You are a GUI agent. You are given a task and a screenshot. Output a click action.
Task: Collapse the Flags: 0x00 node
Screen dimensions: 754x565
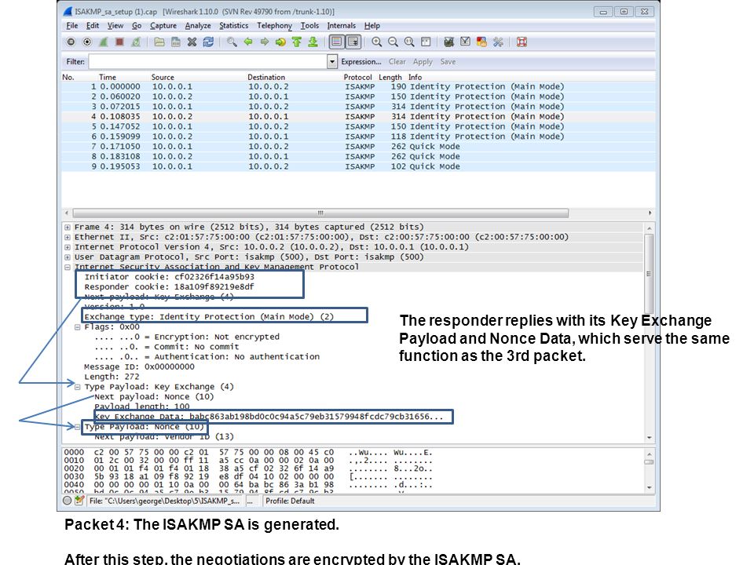click(x=78, y=327)
